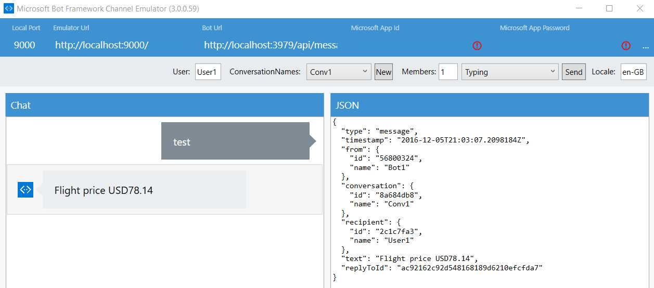Click the Members count field
Image resolution: width=654 pixels, height=288 pixels.
448,72
